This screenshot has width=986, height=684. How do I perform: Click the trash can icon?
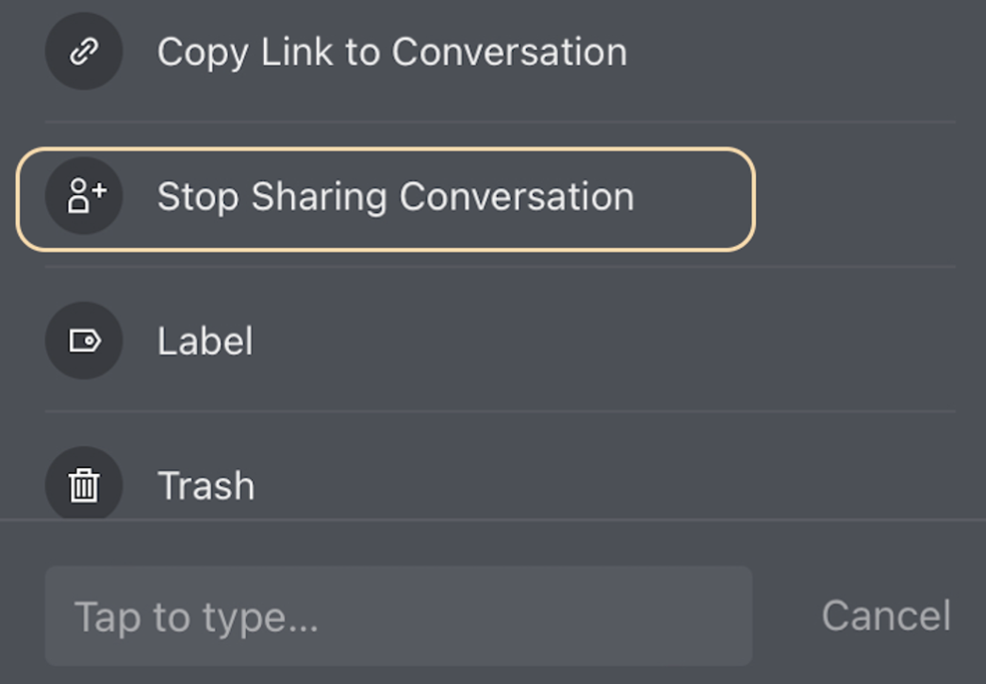tap(84, 485)
